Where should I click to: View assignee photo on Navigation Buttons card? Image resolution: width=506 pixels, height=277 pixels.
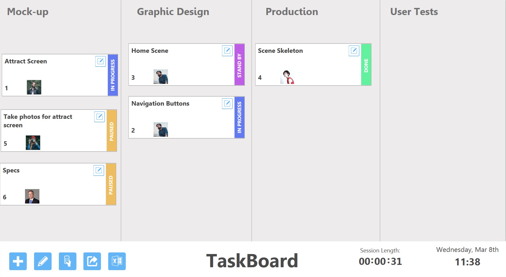161,129
